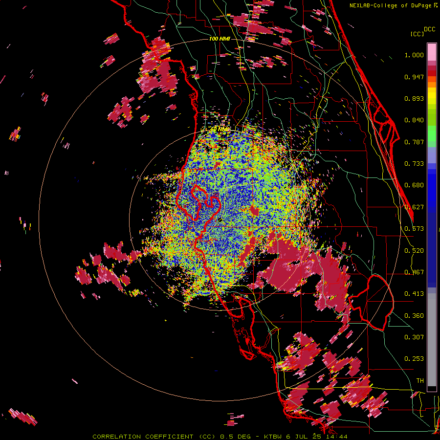Select the 0.520 legend value
440x440 pixels.
414,251
